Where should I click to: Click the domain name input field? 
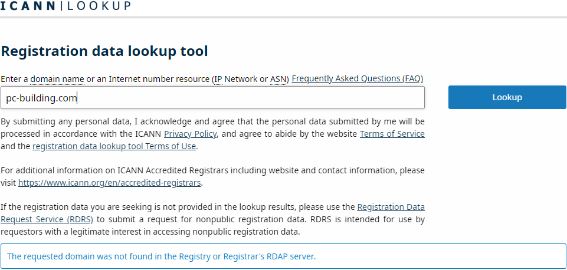(212, 98)
